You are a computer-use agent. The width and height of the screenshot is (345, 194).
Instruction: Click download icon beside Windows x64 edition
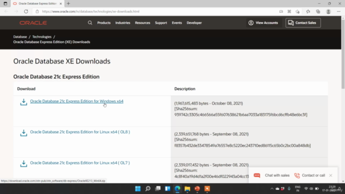(24, 102)
